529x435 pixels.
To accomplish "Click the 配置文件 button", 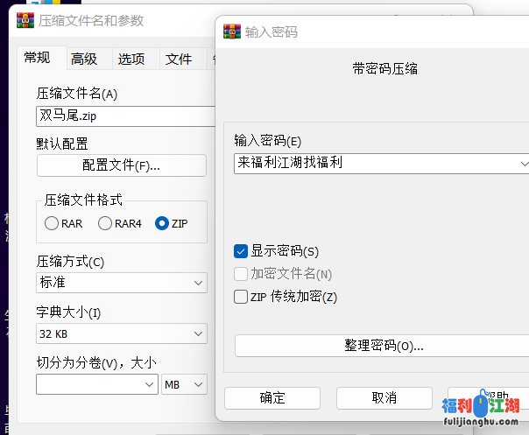I will point(121,165).
